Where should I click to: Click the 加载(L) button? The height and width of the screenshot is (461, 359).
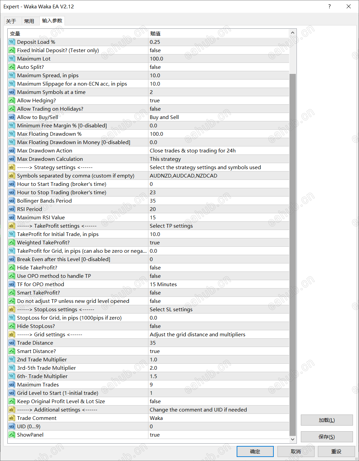point(327,420)
